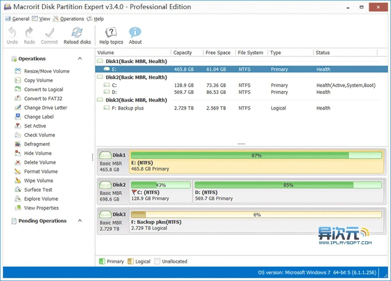The width and height of the screenshot is (391, 281).
Task: Click the E: partition 87% usage bar
Action: point(256,156)
